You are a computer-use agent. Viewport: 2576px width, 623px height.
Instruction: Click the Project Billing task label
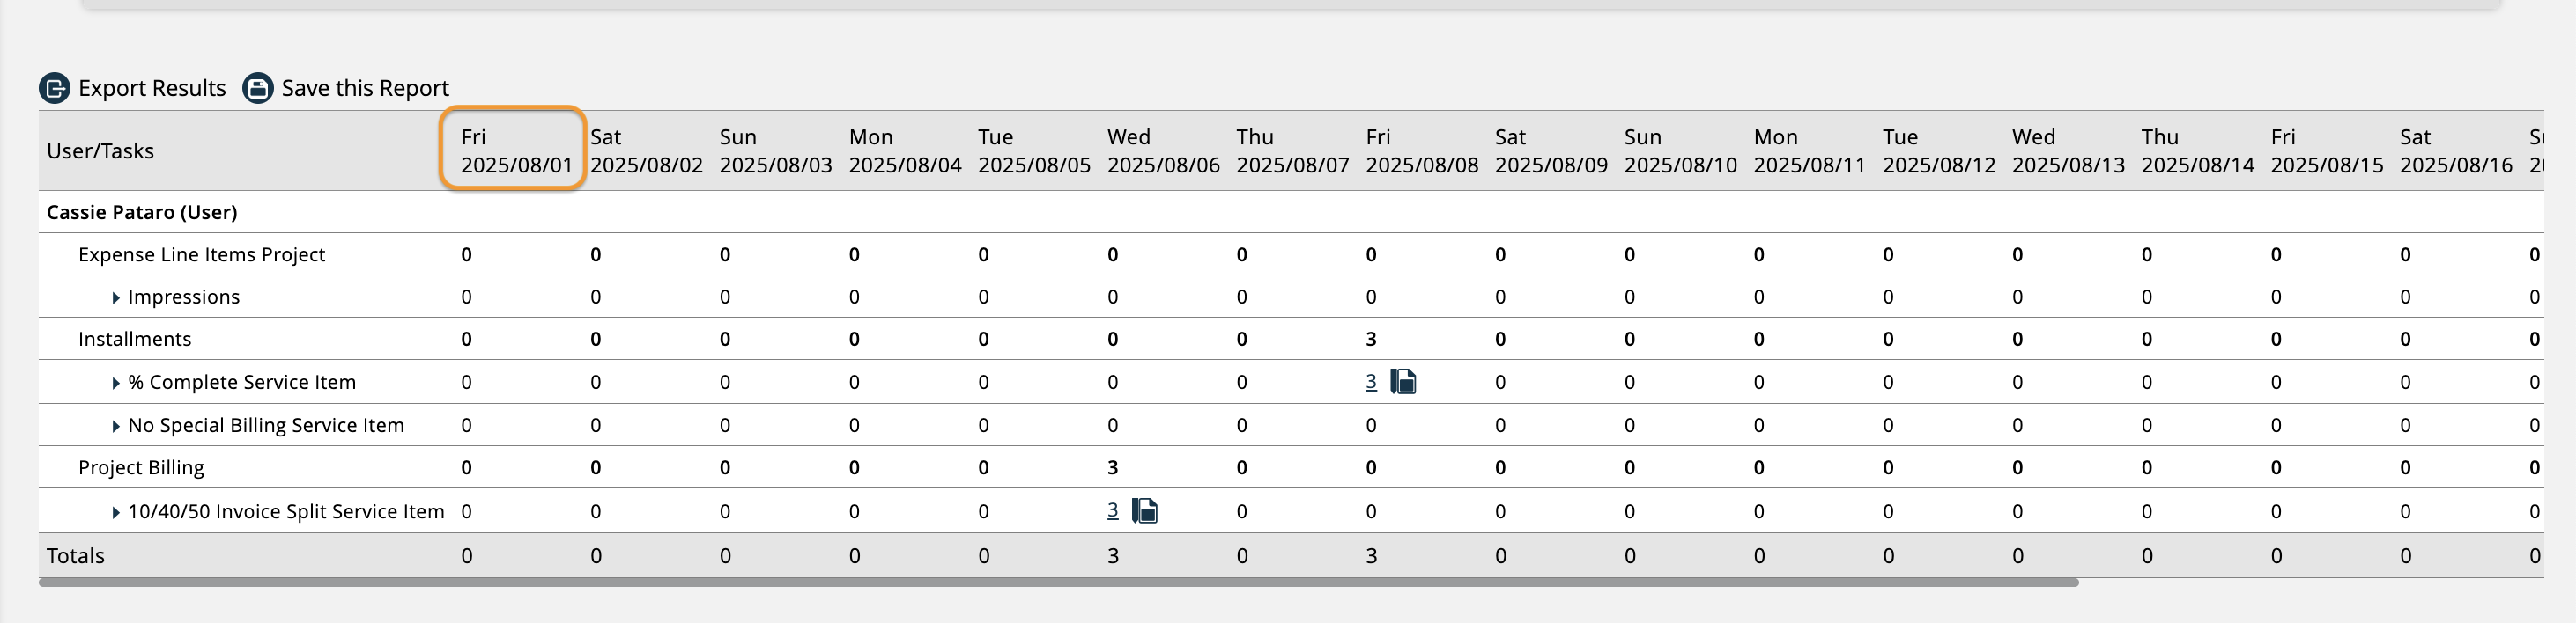(x=141, y=467)
